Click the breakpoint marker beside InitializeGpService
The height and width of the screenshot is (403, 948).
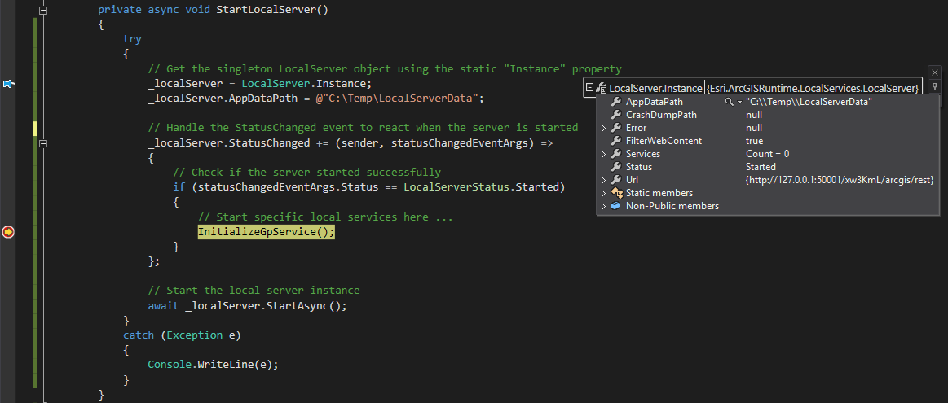(x=8, y=232)
